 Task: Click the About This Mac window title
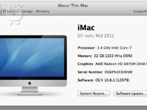73,5
